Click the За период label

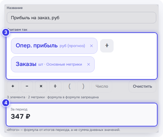19,109
